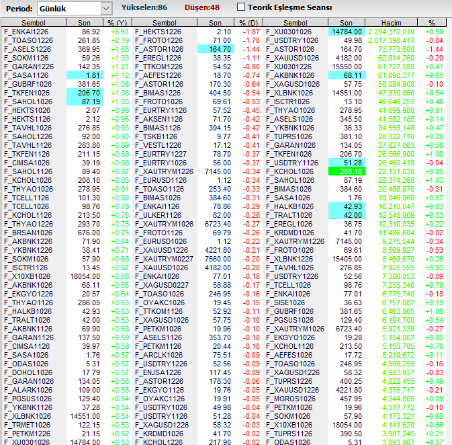
Task: Select F_USDTRY1026 in volume list
Action: click(292, 40)
